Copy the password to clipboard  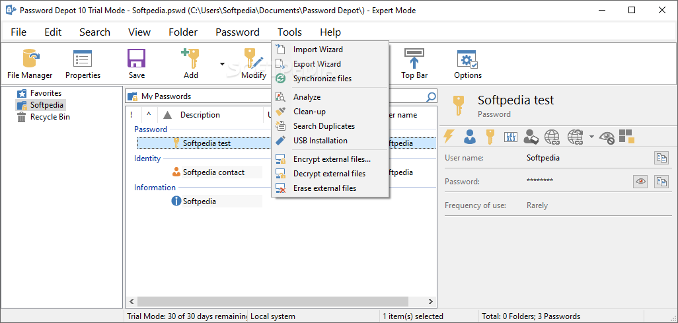661,182
